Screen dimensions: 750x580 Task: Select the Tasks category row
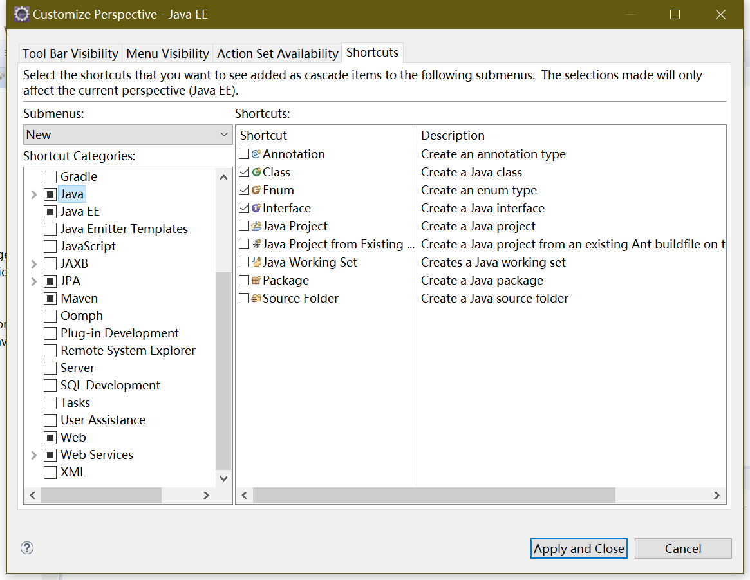[75, 402]
